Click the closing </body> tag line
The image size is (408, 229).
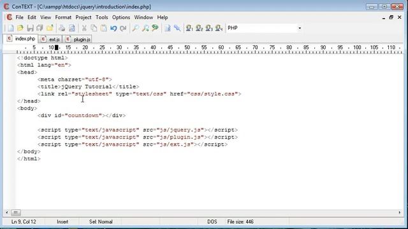pyautogui.click(x=29, y=151)
